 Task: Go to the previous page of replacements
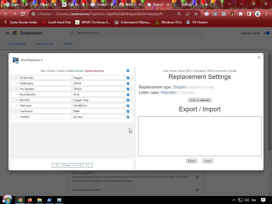60,165
